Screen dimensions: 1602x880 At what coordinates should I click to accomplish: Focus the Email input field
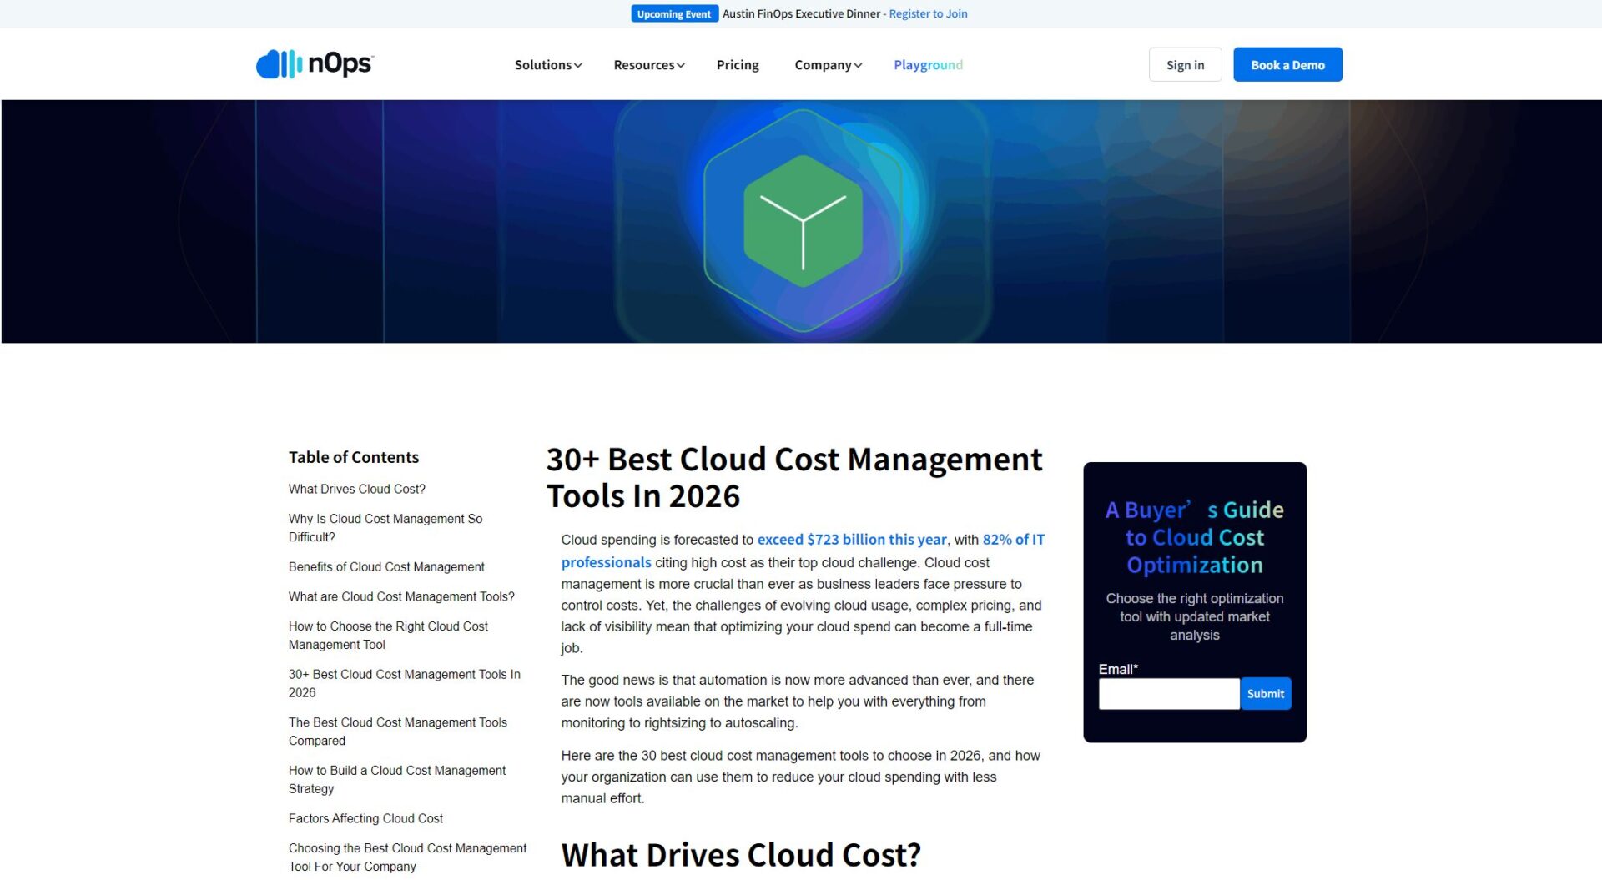1167,694
